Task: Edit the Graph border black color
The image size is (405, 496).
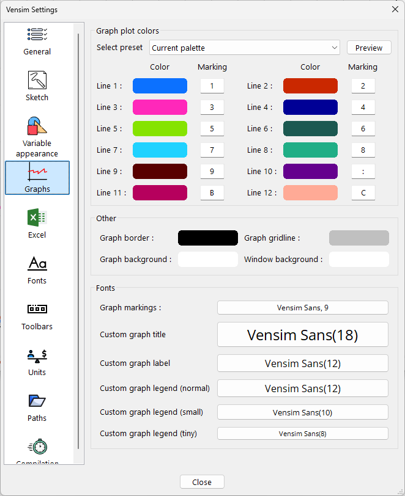Action: 207,238
